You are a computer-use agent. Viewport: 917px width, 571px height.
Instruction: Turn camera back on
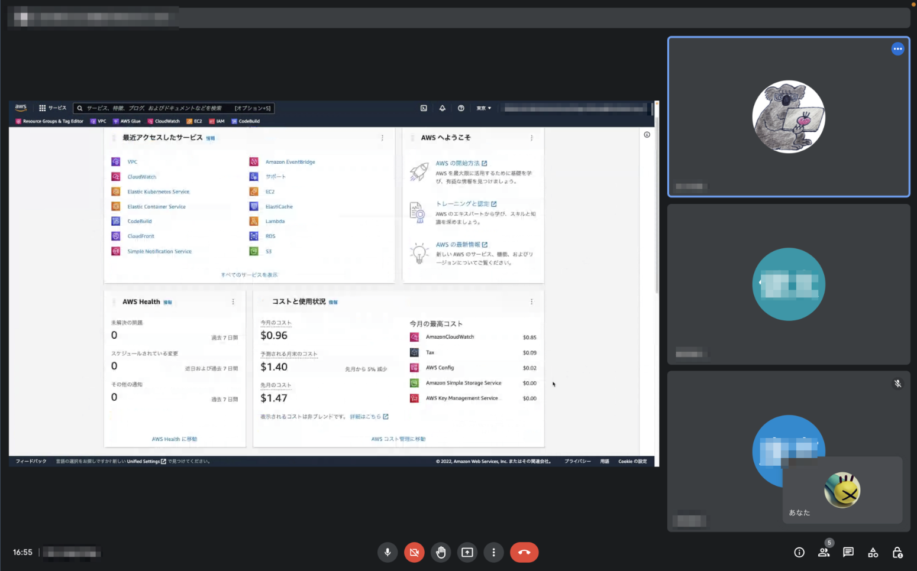(414, 552)
